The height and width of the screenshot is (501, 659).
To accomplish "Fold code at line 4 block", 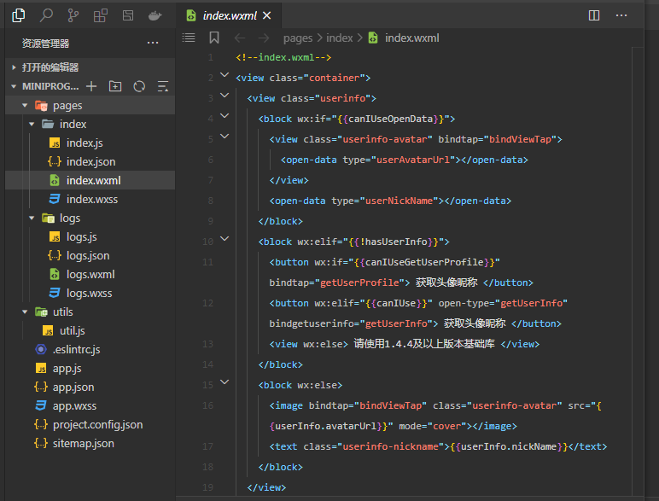I will pos(225,115).
